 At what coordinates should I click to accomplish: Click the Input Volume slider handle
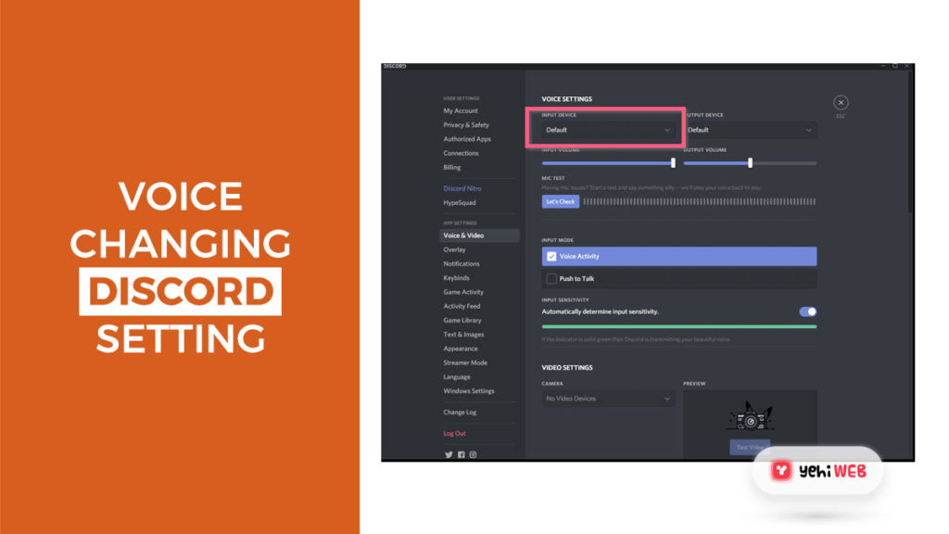pos(673,163)
